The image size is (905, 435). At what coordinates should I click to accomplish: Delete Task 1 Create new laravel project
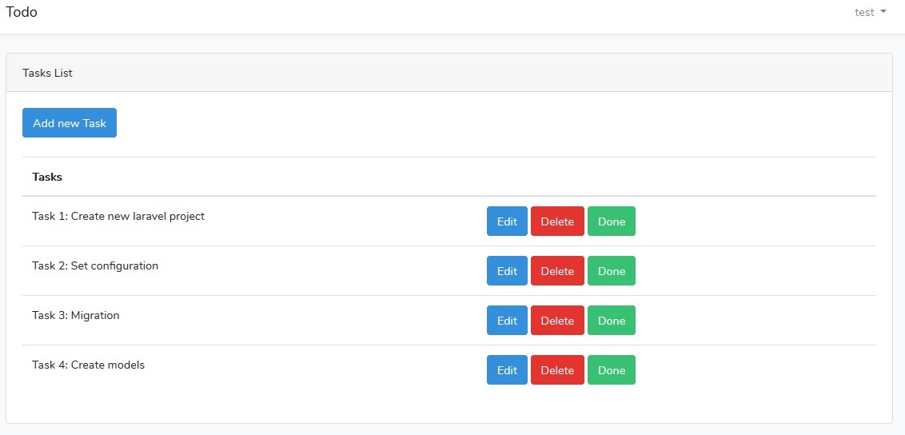557,221
